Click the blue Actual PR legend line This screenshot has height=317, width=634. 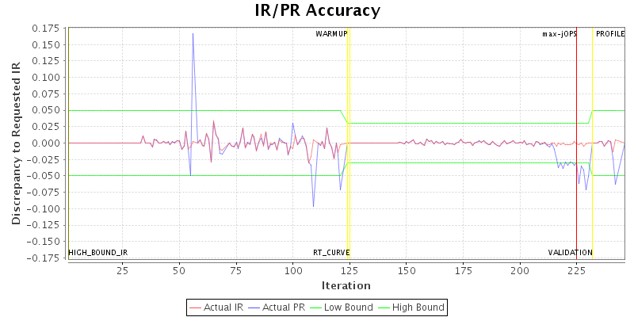tap(255, 307)
